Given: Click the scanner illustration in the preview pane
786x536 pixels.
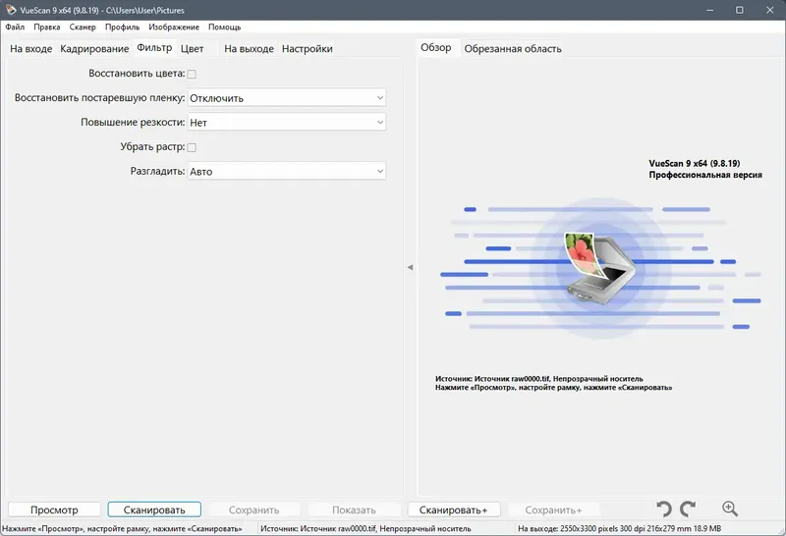Looking at the screenshot, I should point(600,267).
